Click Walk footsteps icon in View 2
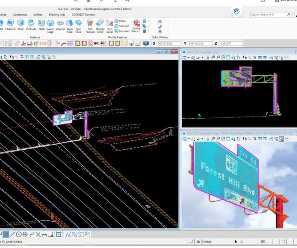This screenshot has height=248, width=297. tap(244, 57)
